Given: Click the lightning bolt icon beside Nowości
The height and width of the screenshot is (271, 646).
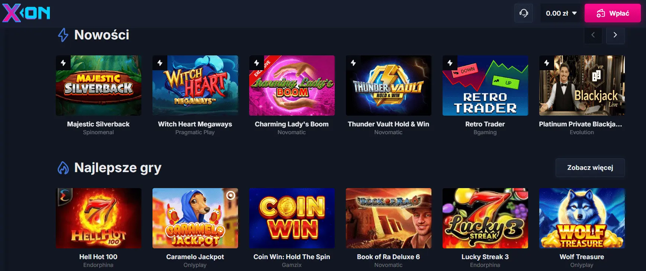Looking at the screenshot, I should pos(63,35).
